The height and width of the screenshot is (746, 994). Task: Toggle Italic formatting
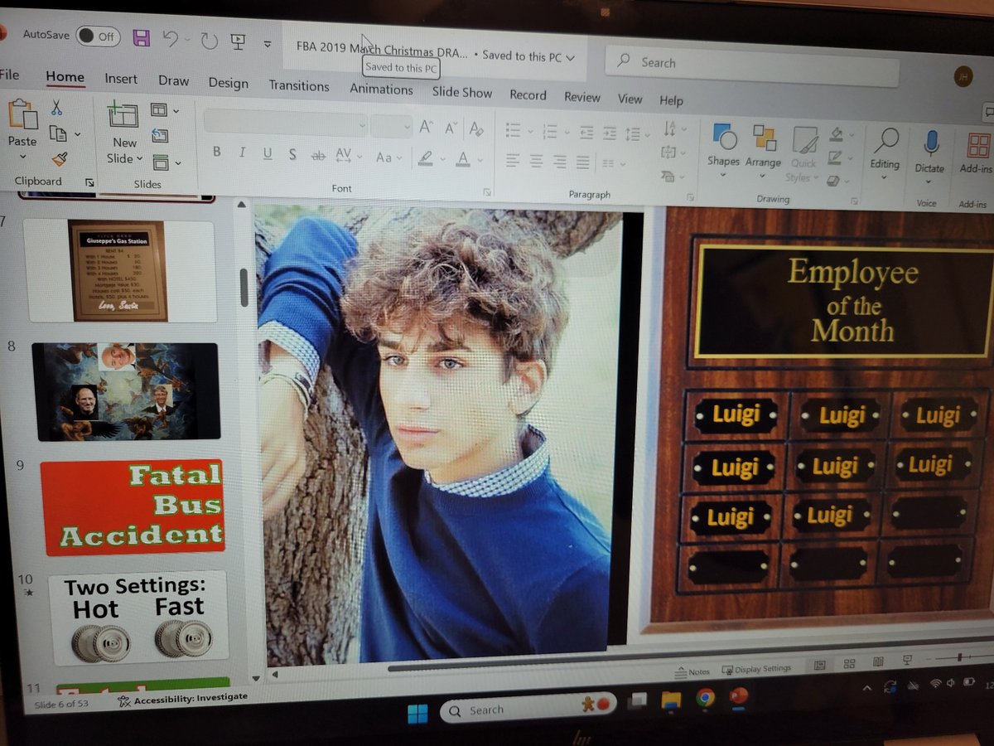242,153
